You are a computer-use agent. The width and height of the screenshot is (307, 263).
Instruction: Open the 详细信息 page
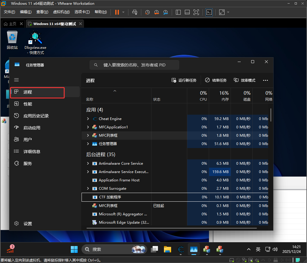tap(45, 152)
